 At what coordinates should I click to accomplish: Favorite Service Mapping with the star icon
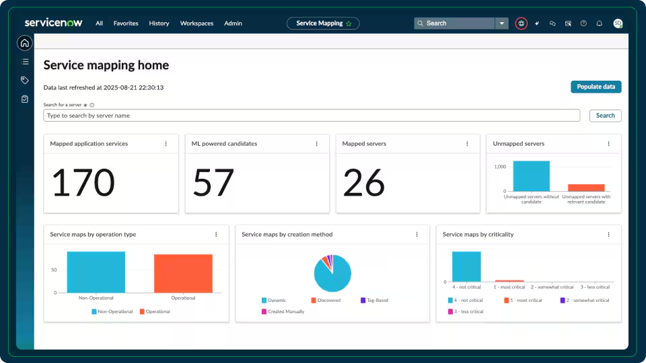(349, 24)
